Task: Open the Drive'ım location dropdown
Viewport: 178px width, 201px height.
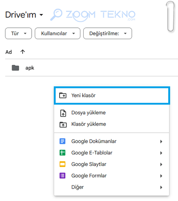Action: tap(24, 15)
